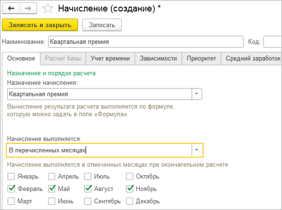Open the Учет времени tab

pyautogui.click(x=110, y=59)
